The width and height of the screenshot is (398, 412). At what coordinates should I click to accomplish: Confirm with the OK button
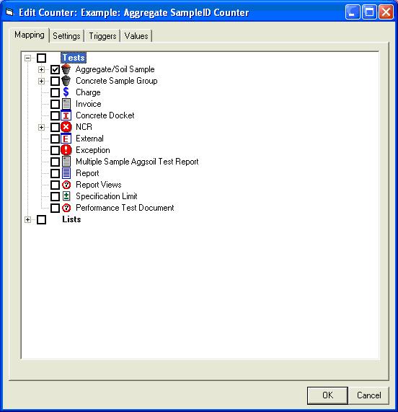coord(327,395)
